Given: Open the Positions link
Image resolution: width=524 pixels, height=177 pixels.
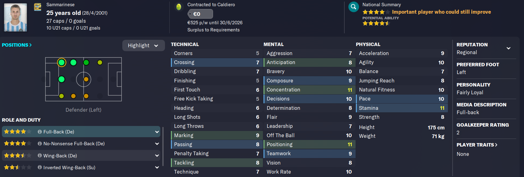Looking at the screenshot, I should tap(17, 45).
